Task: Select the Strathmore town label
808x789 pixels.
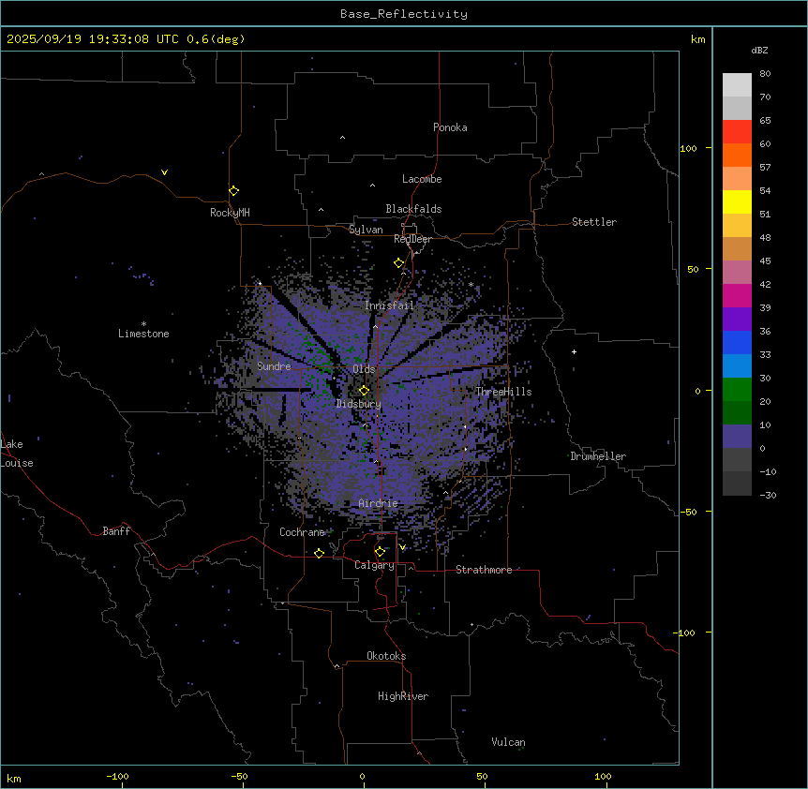Action: 484,570
